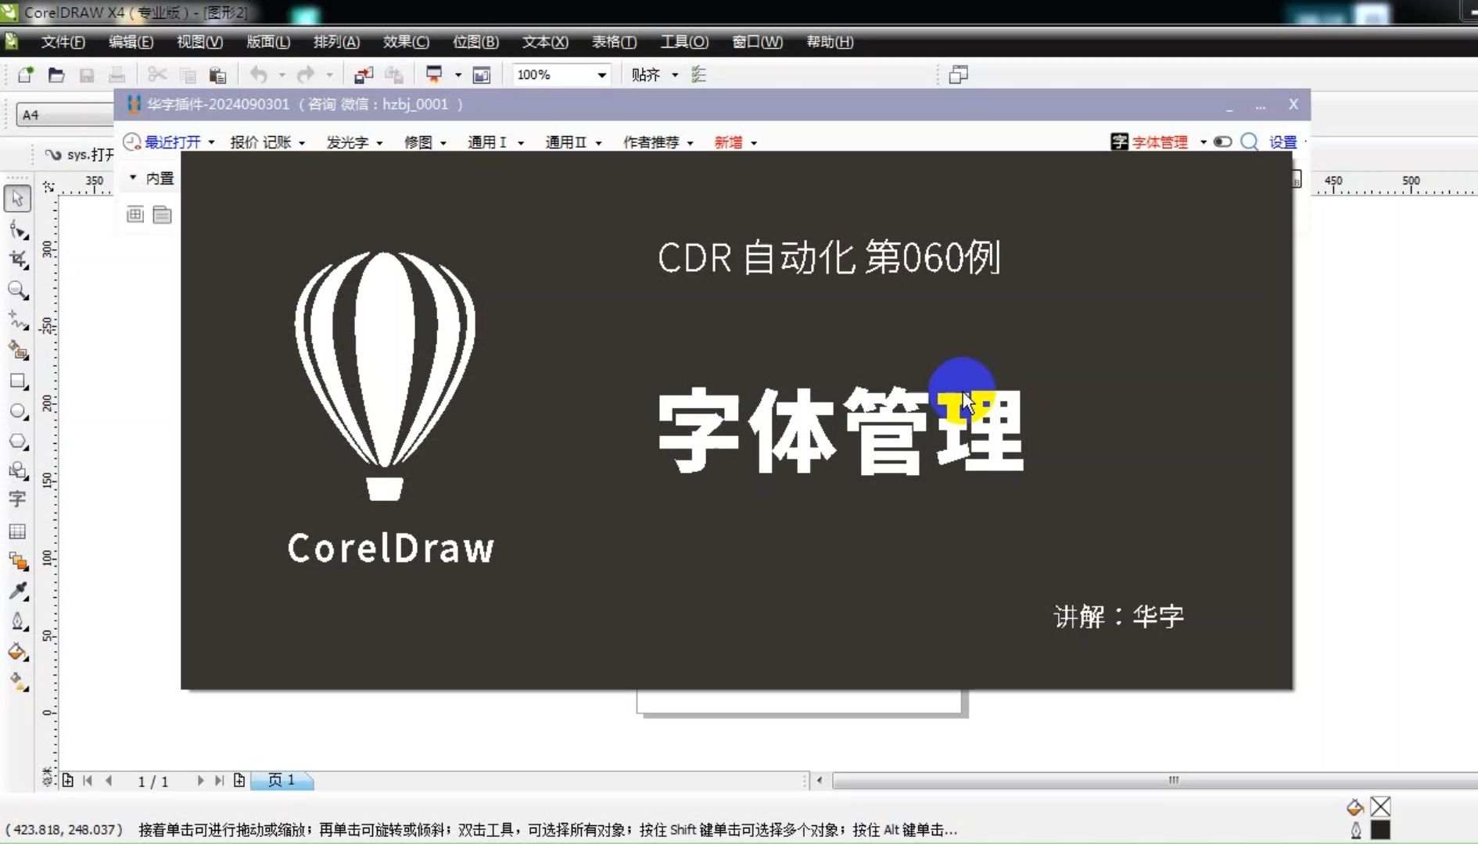Click the black outline color swatch
Image resolution: width=1478 pixels, height=844 pixels.
click(x=1380, y=830)
